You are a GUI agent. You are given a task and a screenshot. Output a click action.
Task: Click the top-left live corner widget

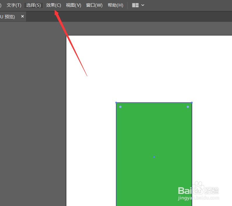pyautogui.click(x=120, y=107)
